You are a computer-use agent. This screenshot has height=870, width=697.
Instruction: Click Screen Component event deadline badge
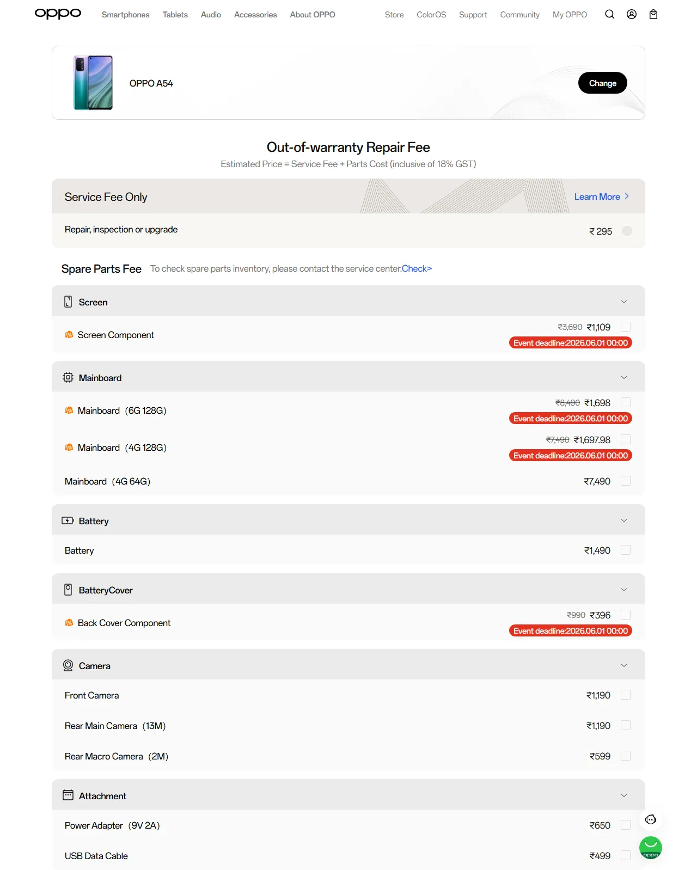pyautogui.click(x=571, y=342)
